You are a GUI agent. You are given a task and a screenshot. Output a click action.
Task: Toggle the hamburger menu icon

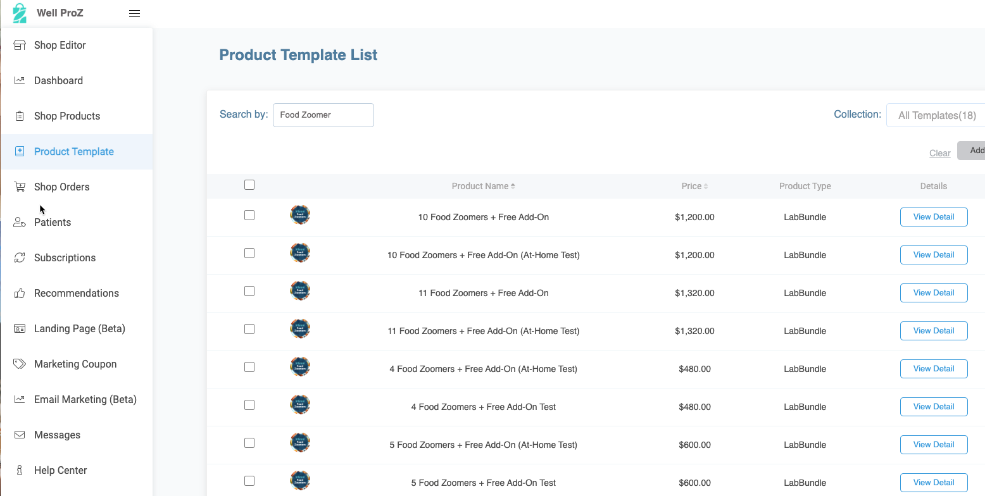coord(134,13)
